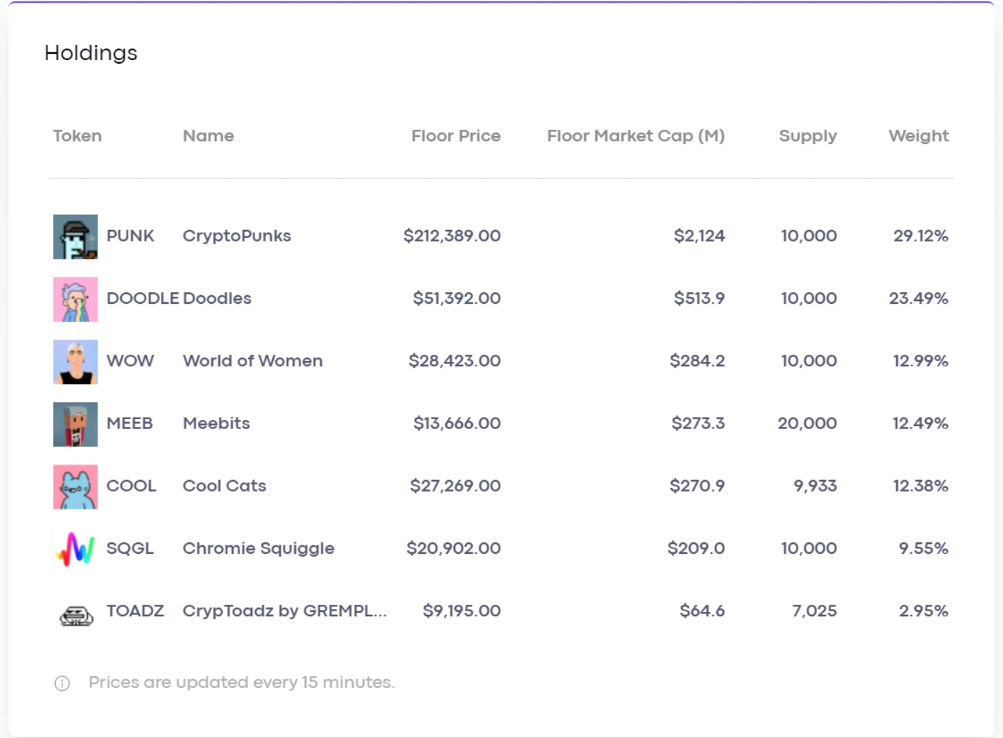Click the Token column header
The width and height of the screenshot is (1003, 738).
click(x=77, y=135)
